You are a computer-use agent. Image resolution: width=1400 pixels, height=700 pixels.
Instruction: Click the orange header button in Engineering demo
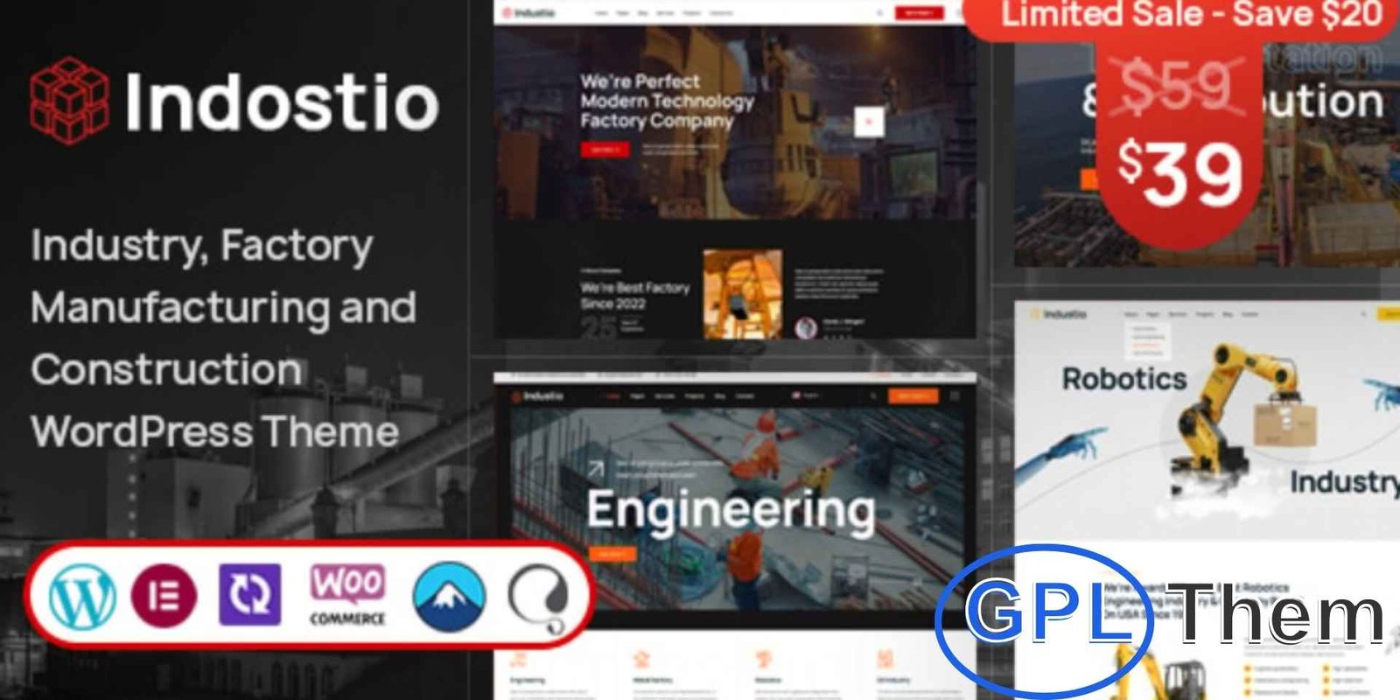pyautogui.click(x=913, y=396)
